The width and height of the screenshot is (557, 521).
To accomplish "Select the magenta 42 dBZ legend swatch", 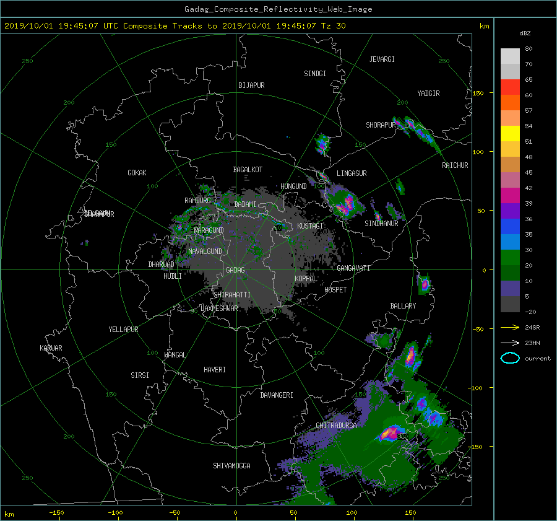I will pos(510,195).
